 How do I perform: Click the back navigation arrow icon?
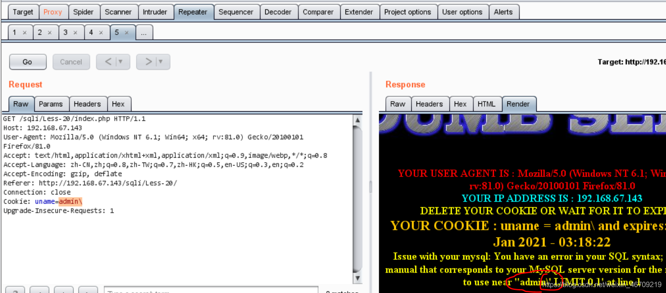[x=108, y=61]
